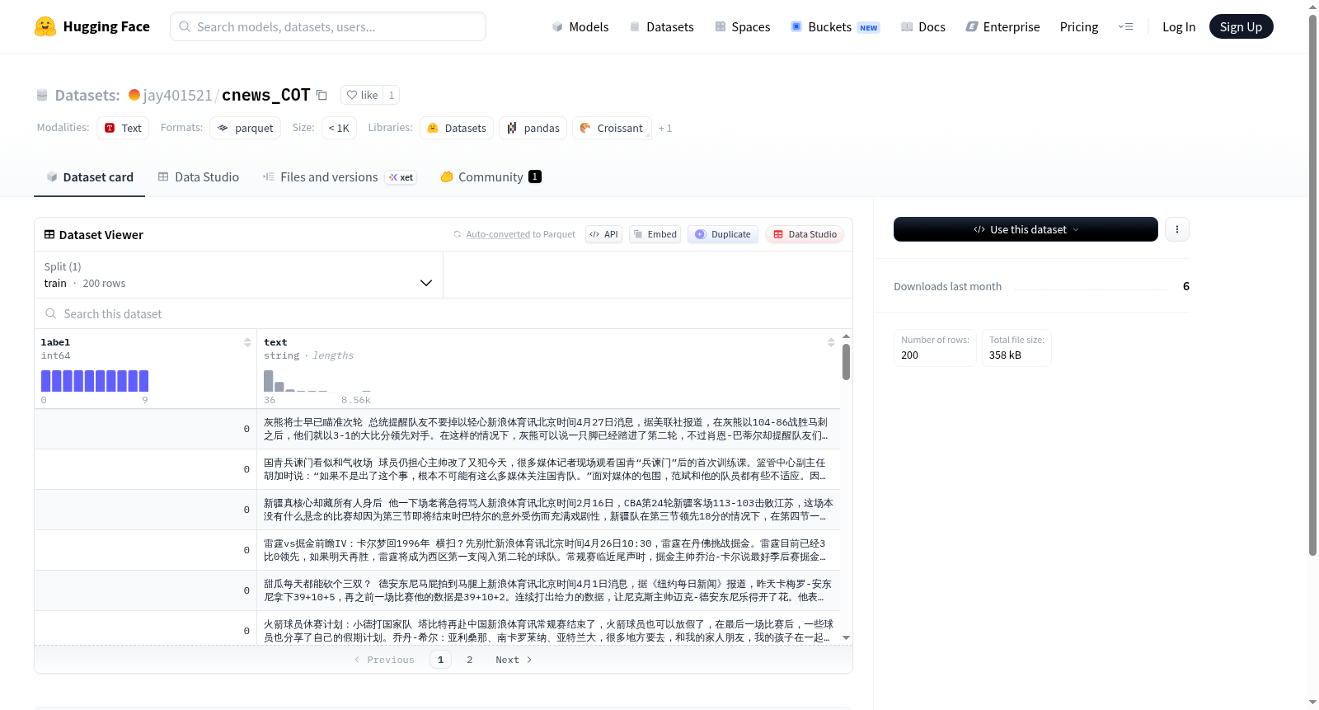This screenshot has height=710, width=1319.
Task: Click the viewer scroll-up arrow
Action: [x=846, y=336]
